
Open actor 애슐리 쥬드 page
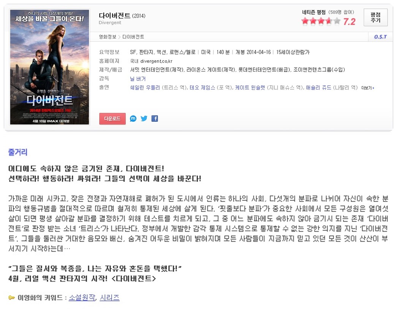(x=318, y=88)
